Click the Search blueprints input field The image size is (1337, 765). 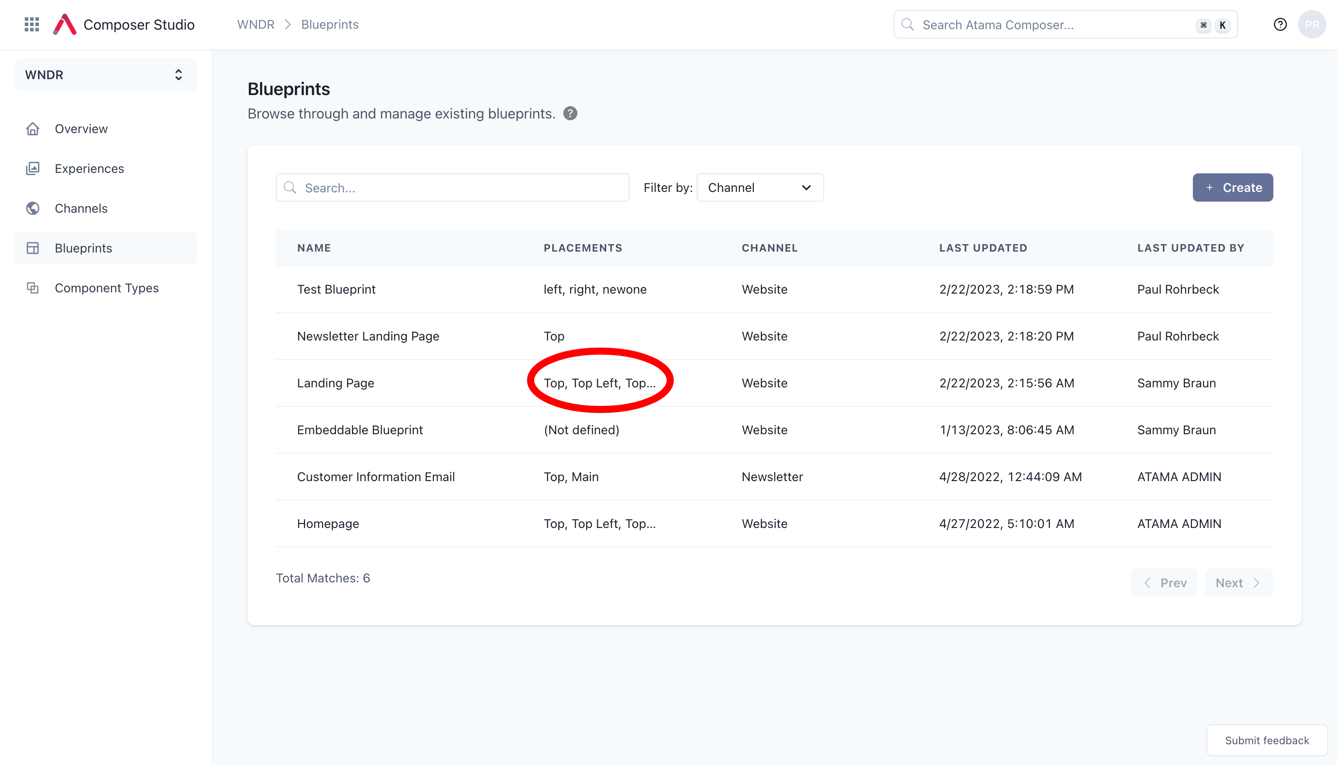coord(453,187)
